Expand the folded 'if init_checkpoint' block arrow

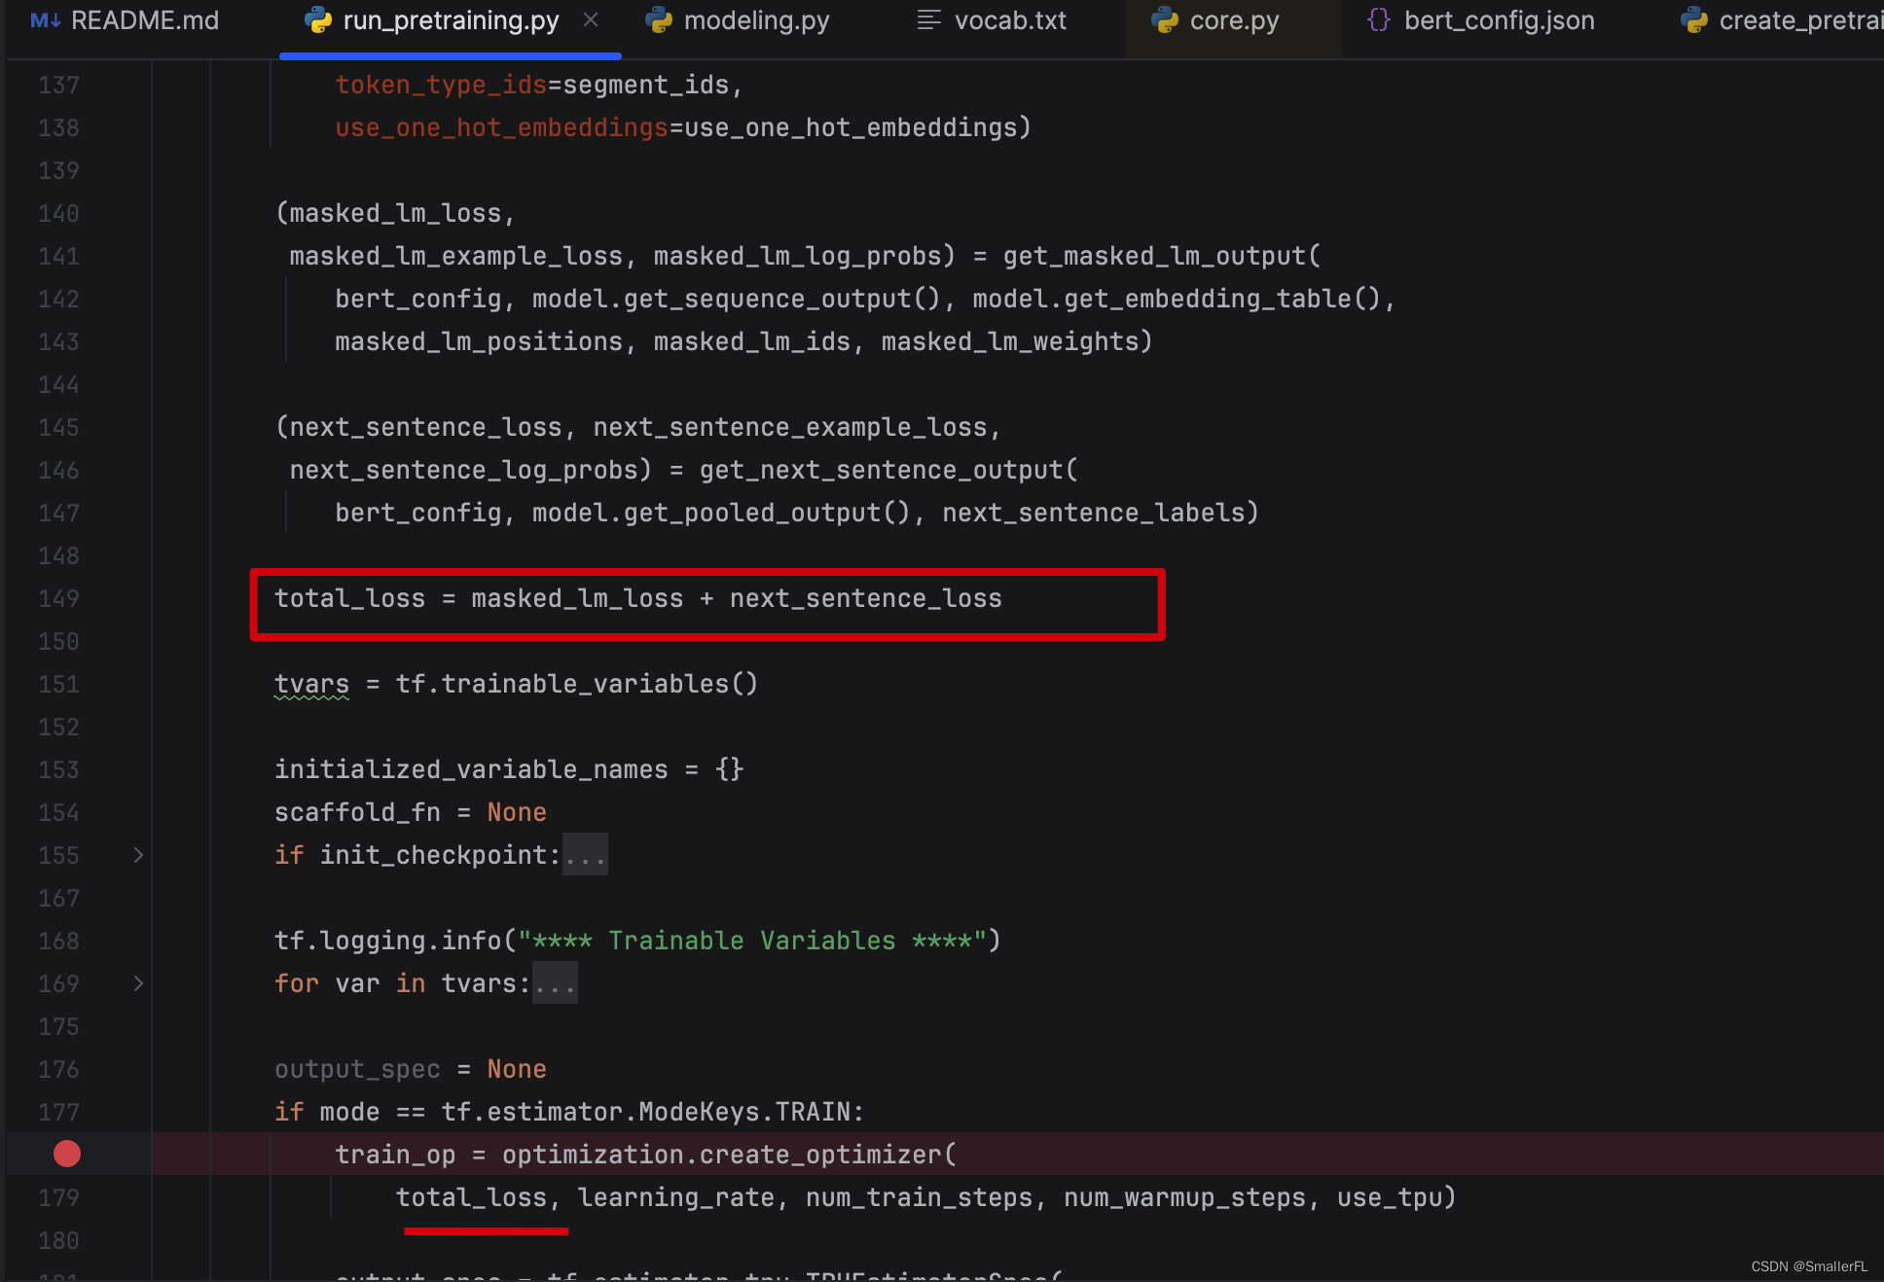pos(138,855)
